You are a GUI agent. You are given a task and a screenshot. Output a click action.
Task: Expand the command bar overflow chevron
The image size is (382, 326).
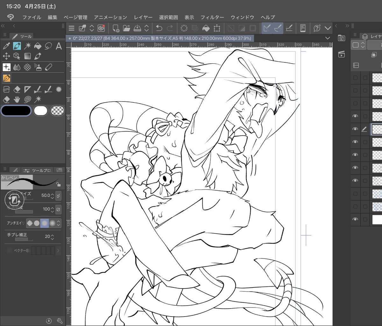click(328, 28)
